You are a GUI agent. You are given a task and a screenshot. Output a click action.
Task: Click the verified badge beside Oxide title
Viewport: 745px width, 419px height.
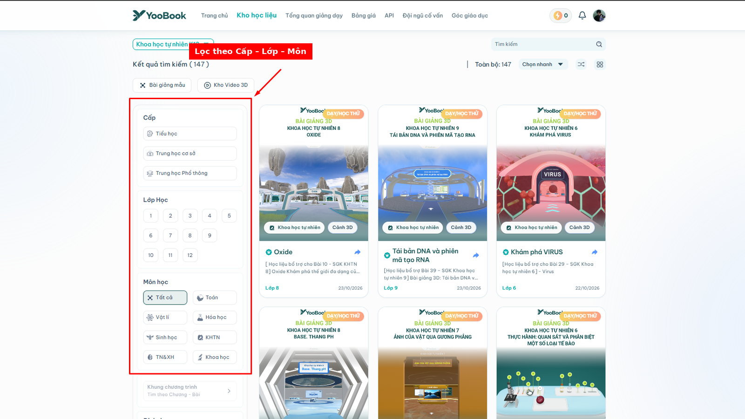pyautogui.click(x=269, y=252)
